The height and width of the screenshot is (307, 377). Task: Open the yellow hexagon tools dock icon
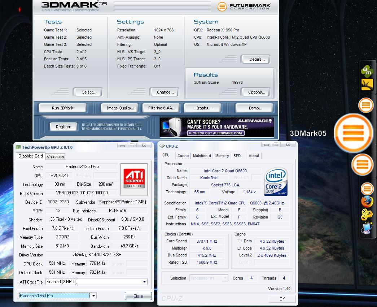coord(367,214)
